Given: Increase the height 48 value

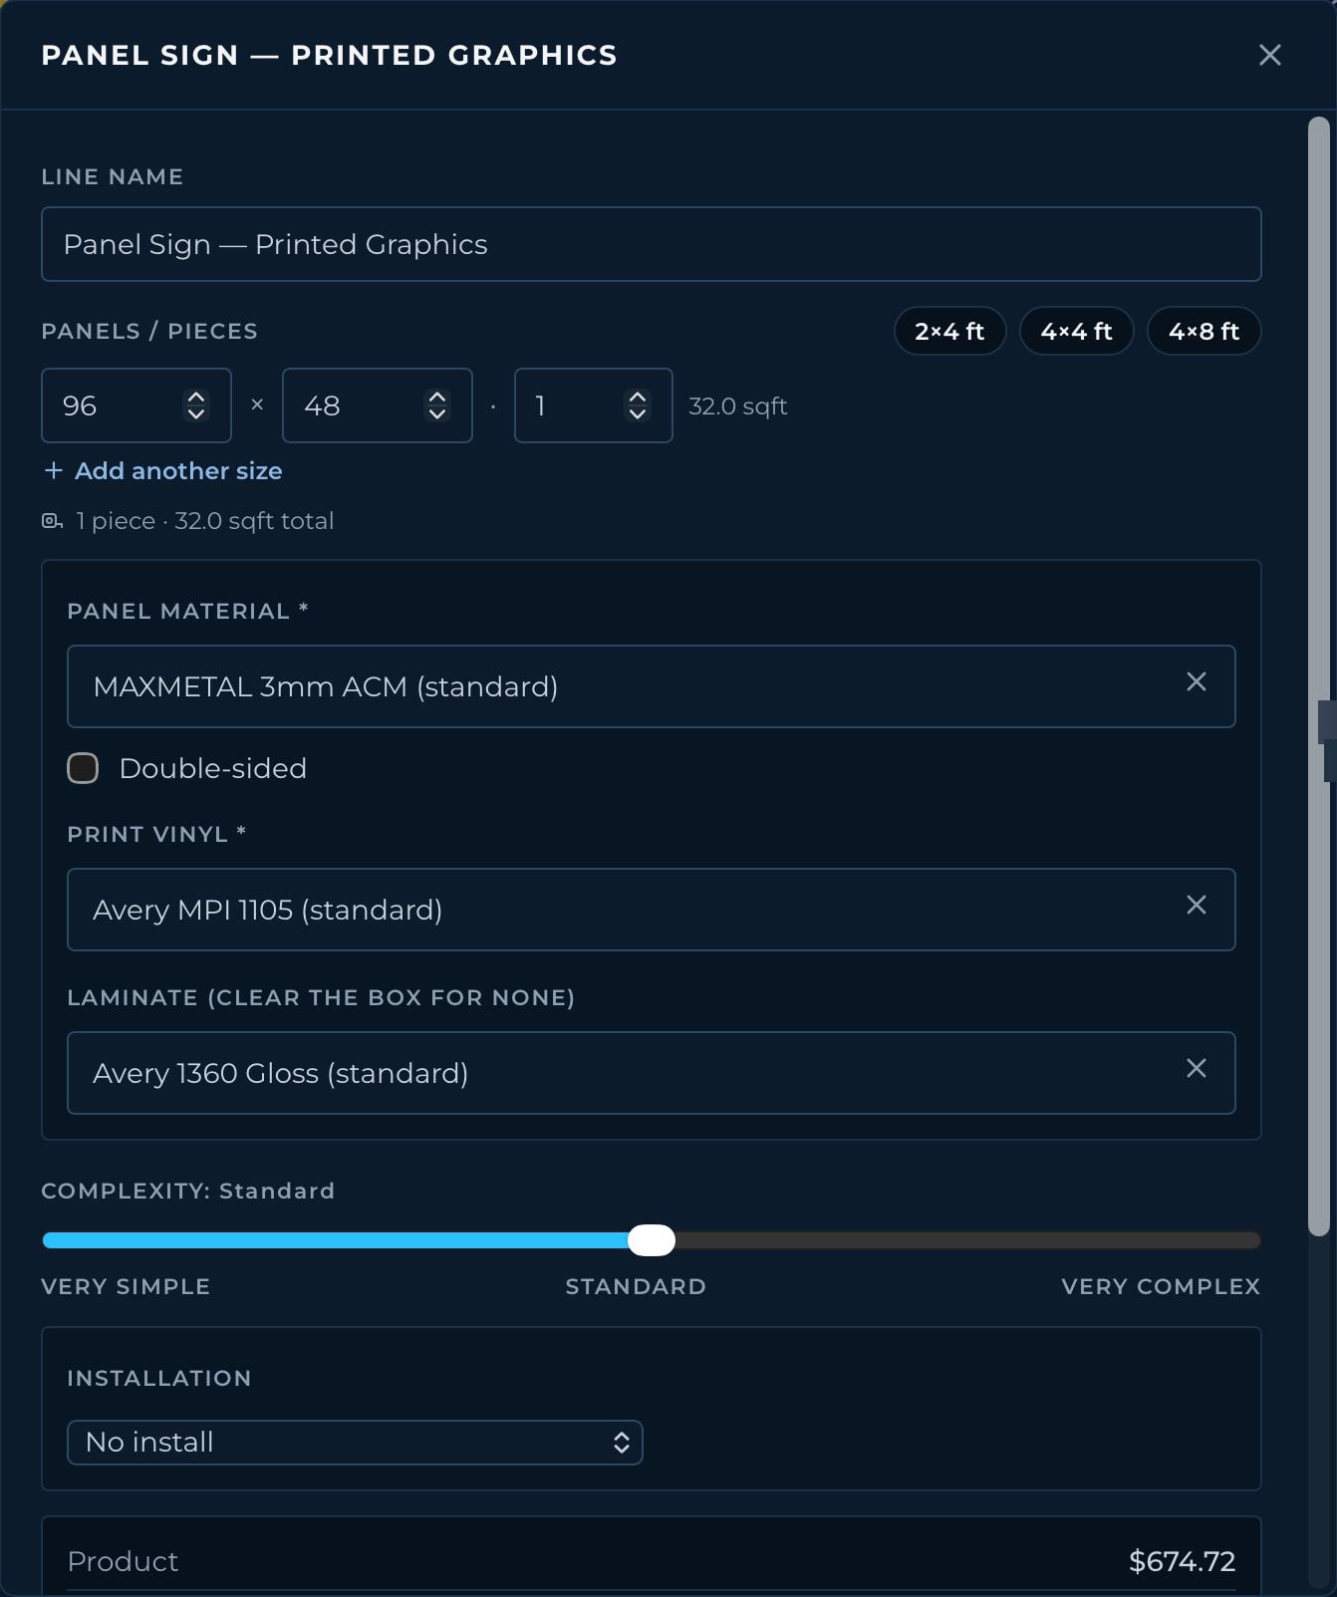Looking at the screenshot, I should (436, 398).
